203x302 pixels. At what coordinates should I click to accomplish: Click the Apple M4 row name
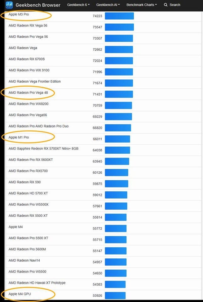point(16,227)
